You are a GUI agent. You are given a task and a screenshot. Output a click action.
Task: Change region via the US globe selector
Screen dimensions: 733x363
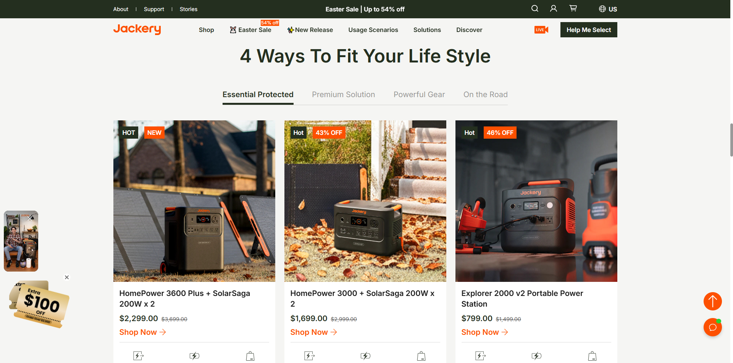tap(608, 9)
